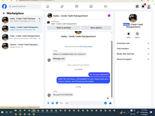Open the Friends icon in top navigation
This screenshot has height=116, width=155.
tap(62, 6)
